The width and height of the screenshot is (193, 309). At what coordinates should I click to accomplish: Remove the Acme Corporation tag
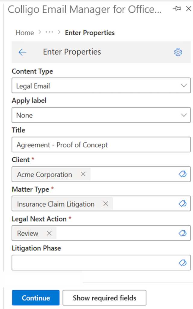[x=83, y=174]
